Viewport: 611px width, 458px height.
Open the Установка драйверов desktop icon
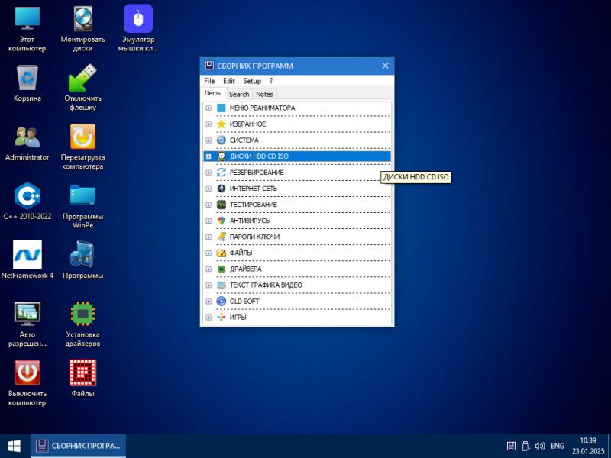[82, 314]
